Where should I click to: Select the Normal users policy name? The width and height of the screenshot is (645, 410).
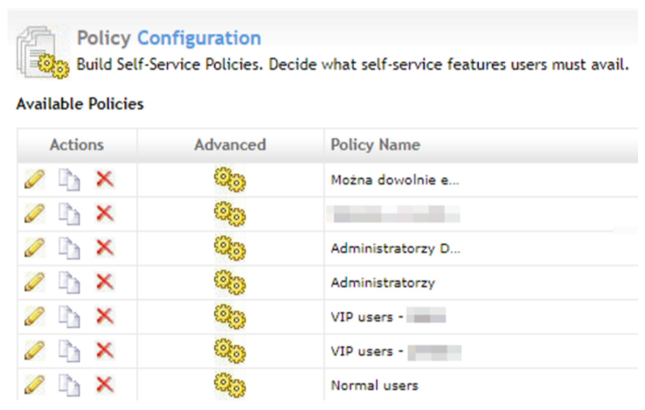374,385
